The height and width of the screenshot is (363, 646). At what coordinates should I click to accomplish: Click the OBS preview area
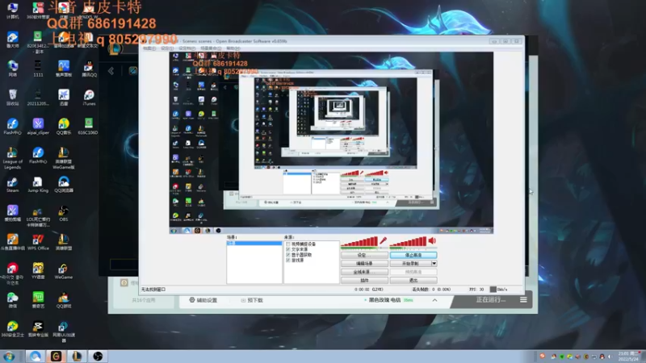point(331,143)
